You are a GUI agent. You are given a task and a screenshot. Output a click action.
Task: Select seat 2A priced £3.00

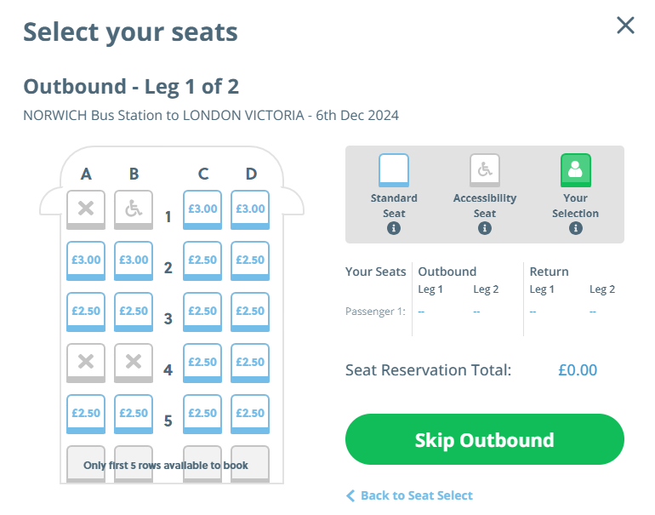tap(86, 260)
